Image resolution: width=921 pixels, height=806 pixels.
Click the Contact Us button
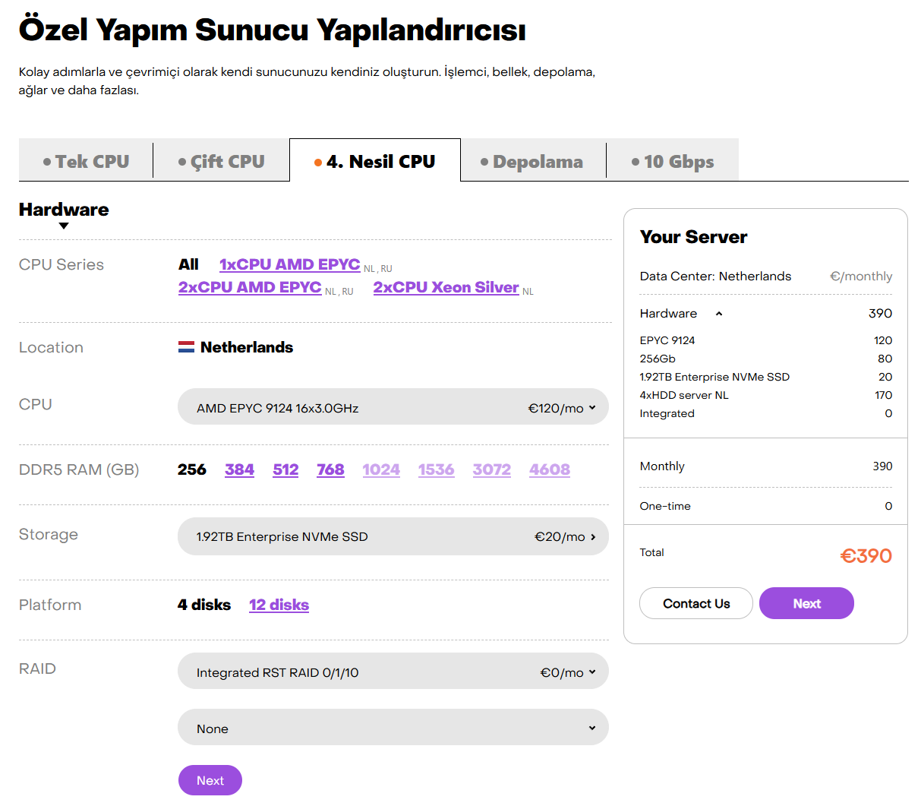[695, 603]
